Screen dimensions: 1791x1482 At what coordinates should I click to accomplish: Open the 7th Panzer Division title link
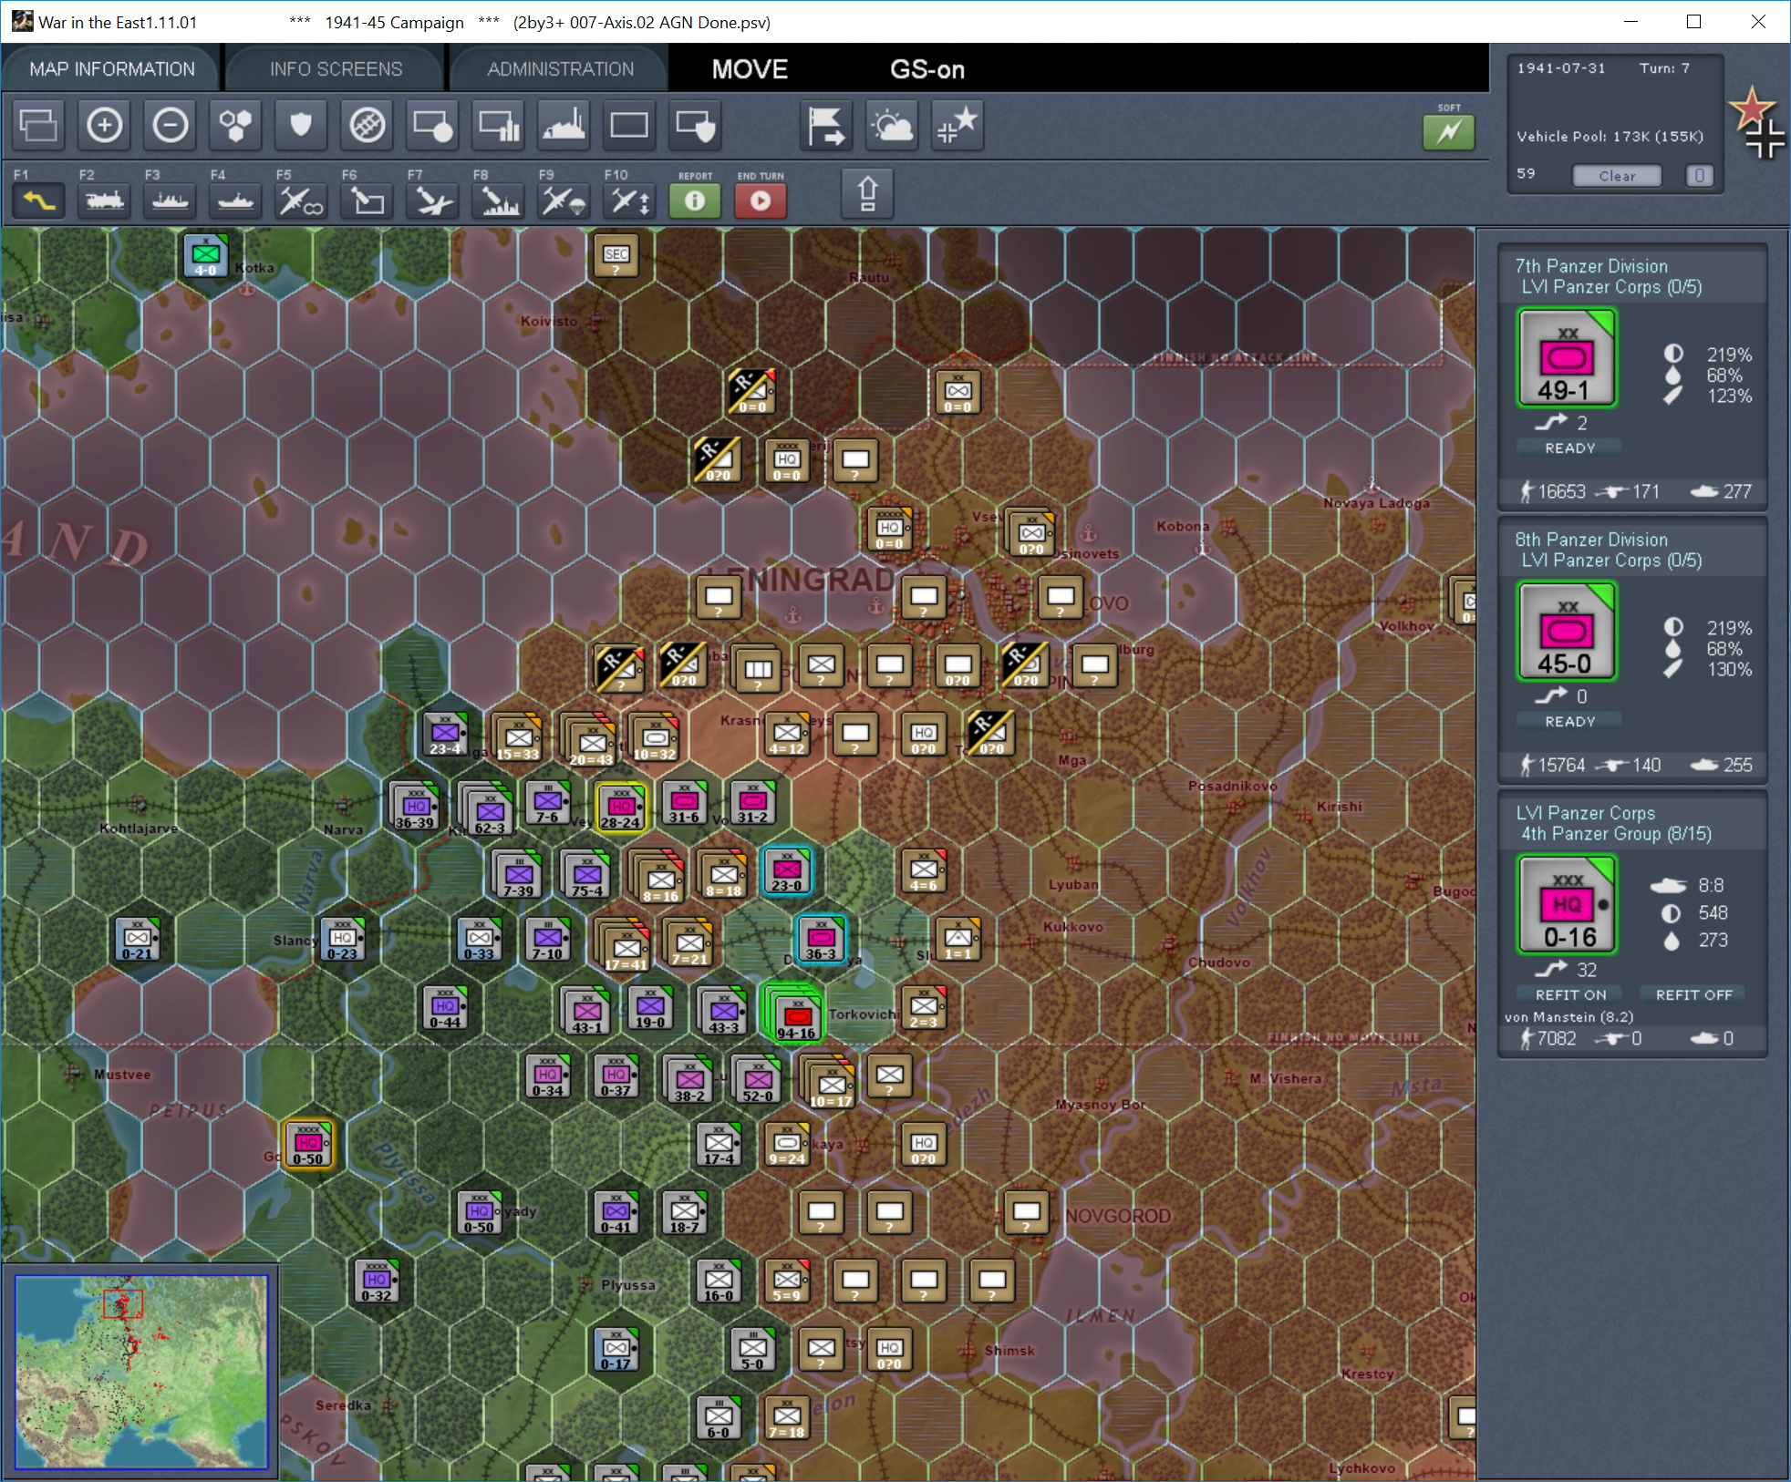click(x=1591, y=266)
